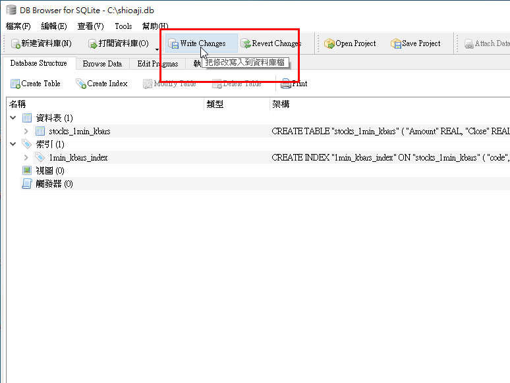The width and height of the screenshot is (510, 383).
Task: Click the 名稱 column header
Action: (x=105, y=104)
